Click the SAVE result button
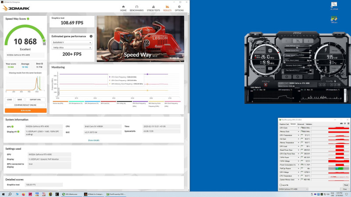The height and width of the screenshot is (197, 351). pyautogui.click(x=20, y=100)
